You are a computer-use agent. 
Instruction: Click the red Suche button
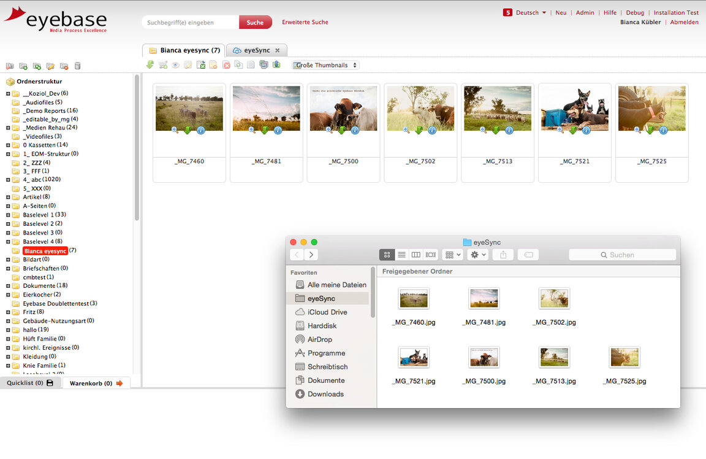point(255,23)
